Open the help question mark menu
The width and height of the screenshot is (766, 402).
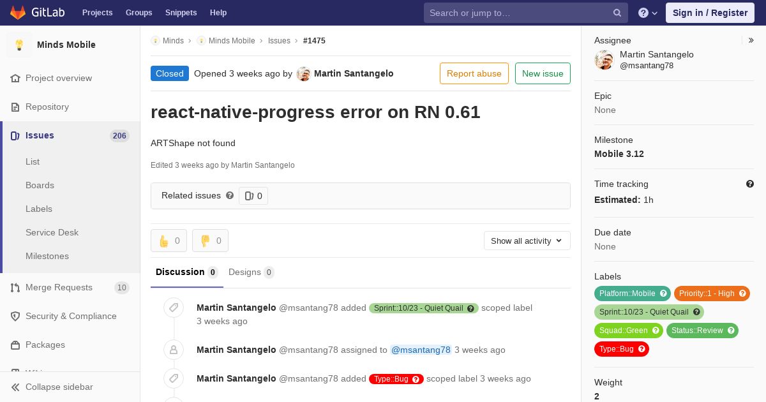click(x=648, y=13)
